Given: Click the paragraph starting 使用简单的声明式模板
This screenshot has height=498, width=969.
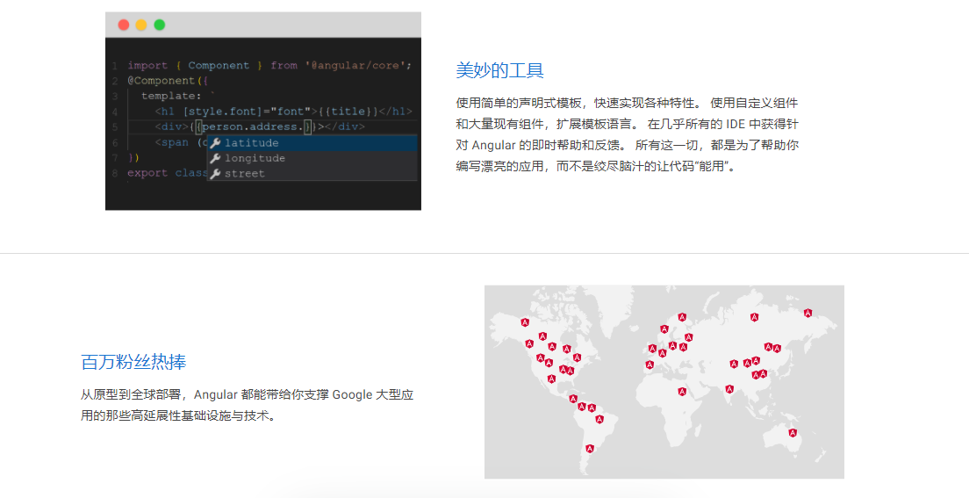Looking at the screenshot, I should (628, 134).
